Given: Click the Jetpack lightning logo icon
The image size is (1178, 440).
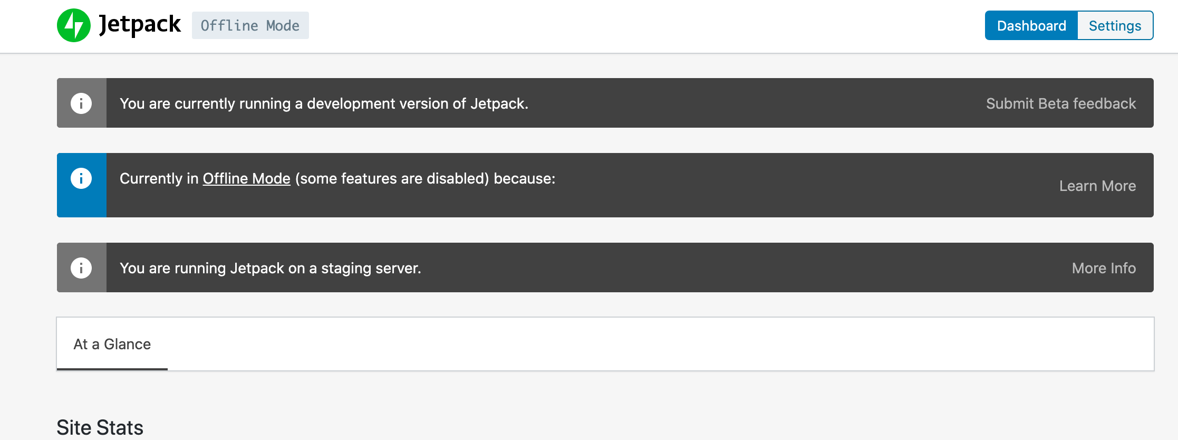Looking at the screenshot, I should click(74, 25).
